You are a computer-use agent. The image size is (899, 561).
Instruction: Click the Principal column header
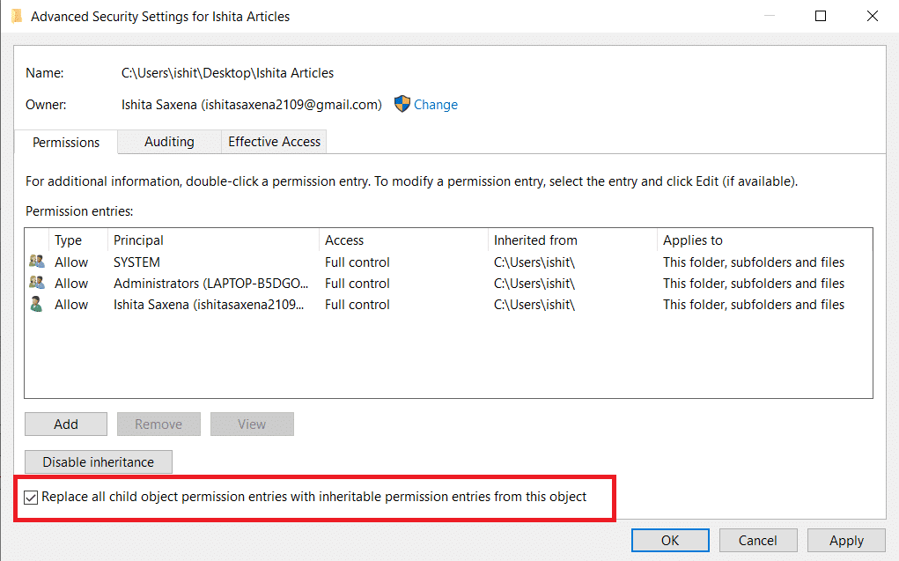click(137, 240)
